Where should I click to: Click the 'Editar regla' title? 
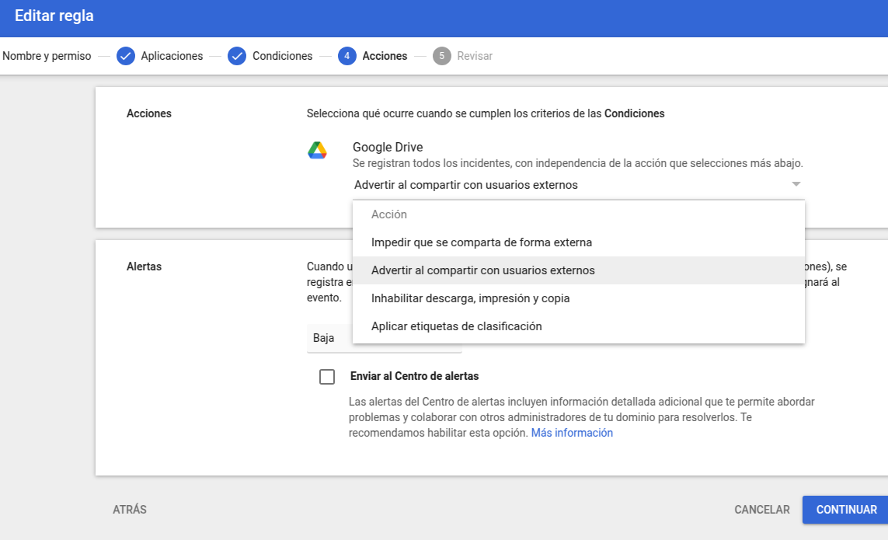click(54, 16)
